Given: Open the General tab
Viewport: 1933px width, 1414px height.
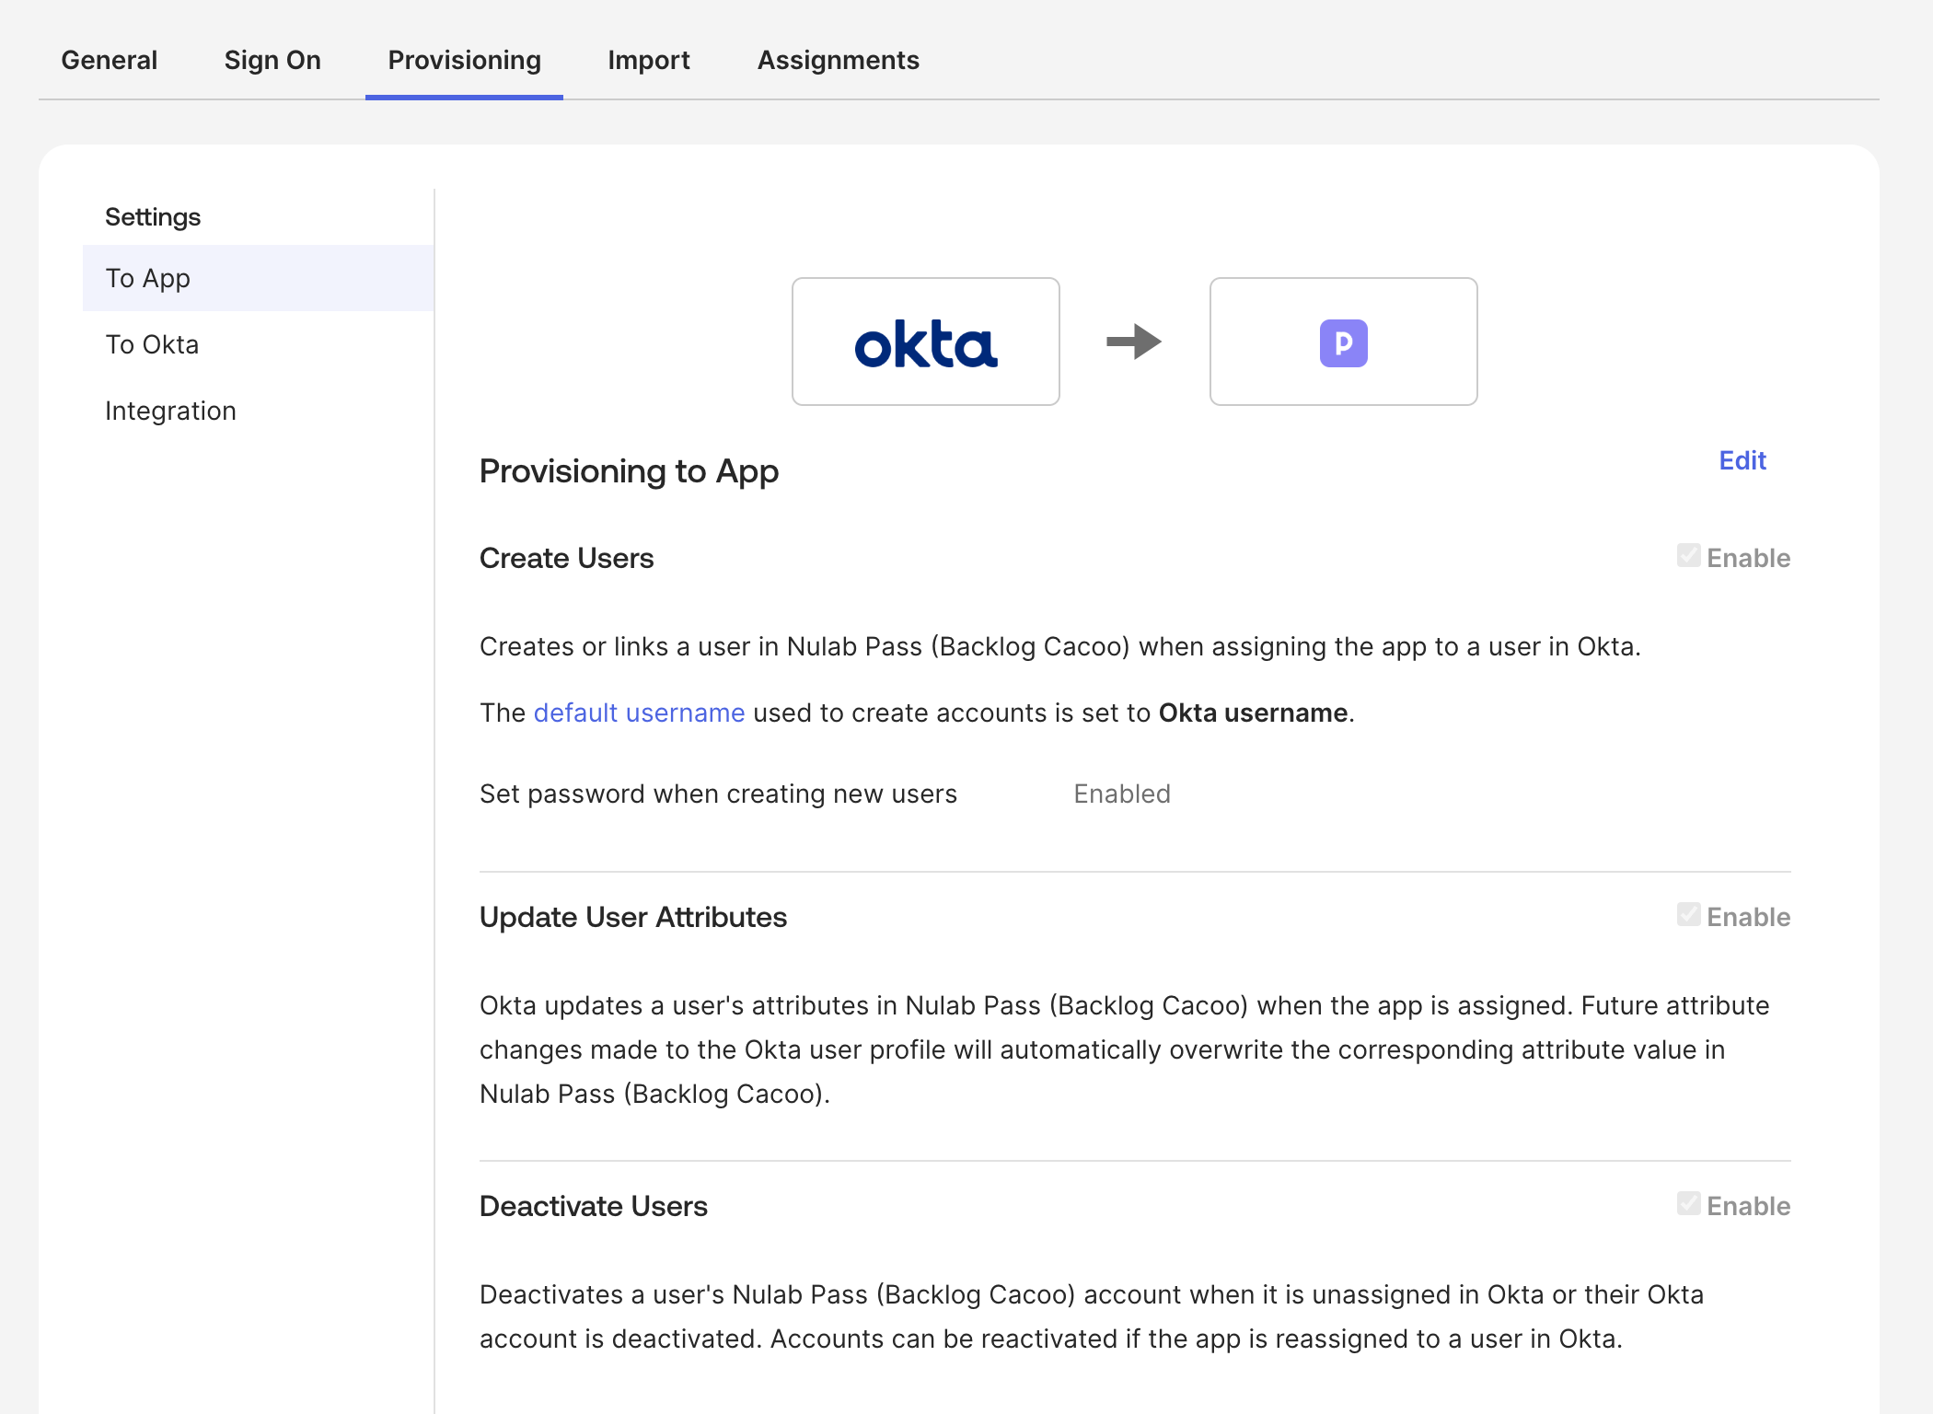Looking at the screenshot, I should tap(110, 61).
